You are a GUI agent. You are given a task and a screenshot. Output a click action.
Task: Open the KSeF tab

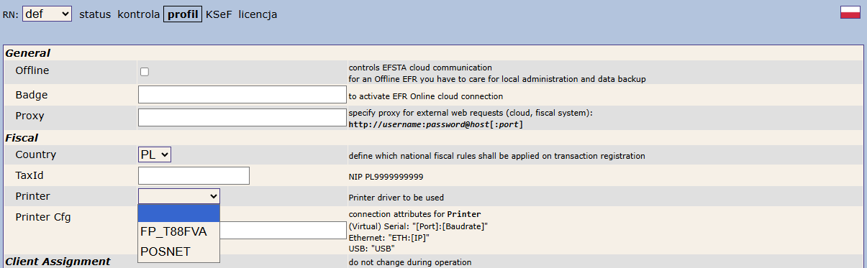point(219,14)
